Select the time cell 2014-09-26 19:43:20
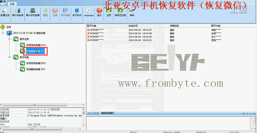257x133 pixels. (x=140, y=37)
